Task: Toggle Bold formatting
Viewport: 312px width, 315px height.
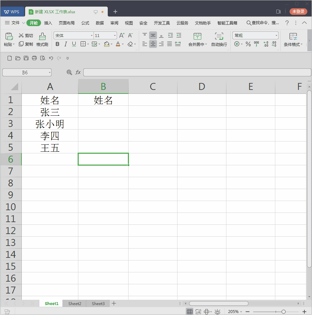Action: [58, 44]
